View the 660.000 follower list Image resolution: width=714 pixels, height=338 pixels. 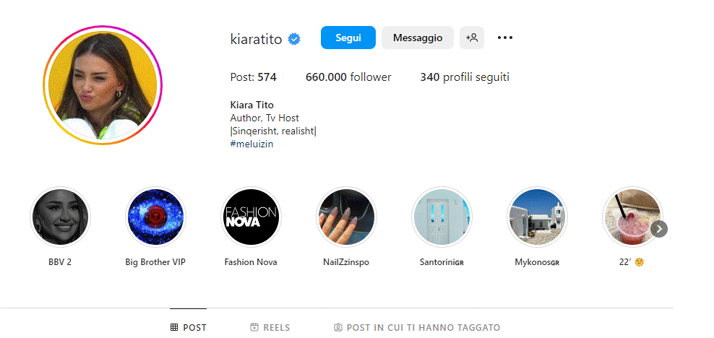(x=348, y=77)
